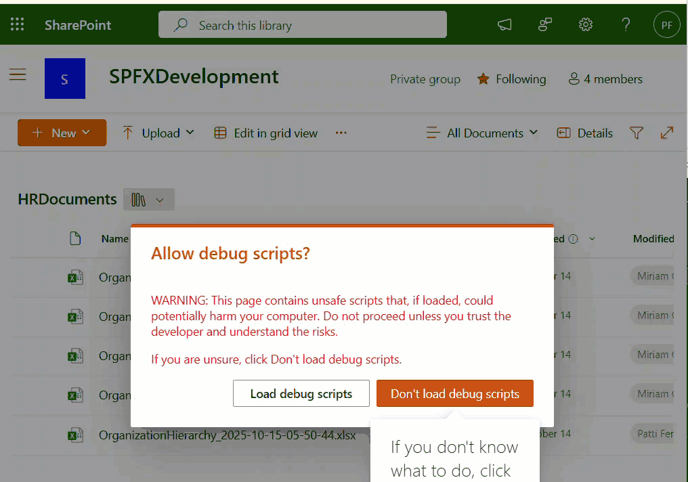Click Don't load debug scripts button
688x482 pixels.
[x=455, y=393]
